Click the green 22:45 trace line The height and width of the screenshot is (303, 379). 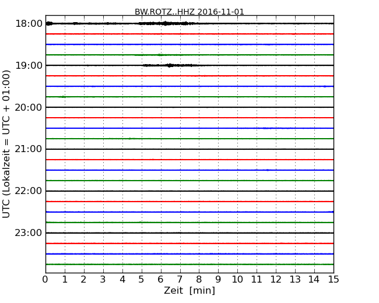189,222
